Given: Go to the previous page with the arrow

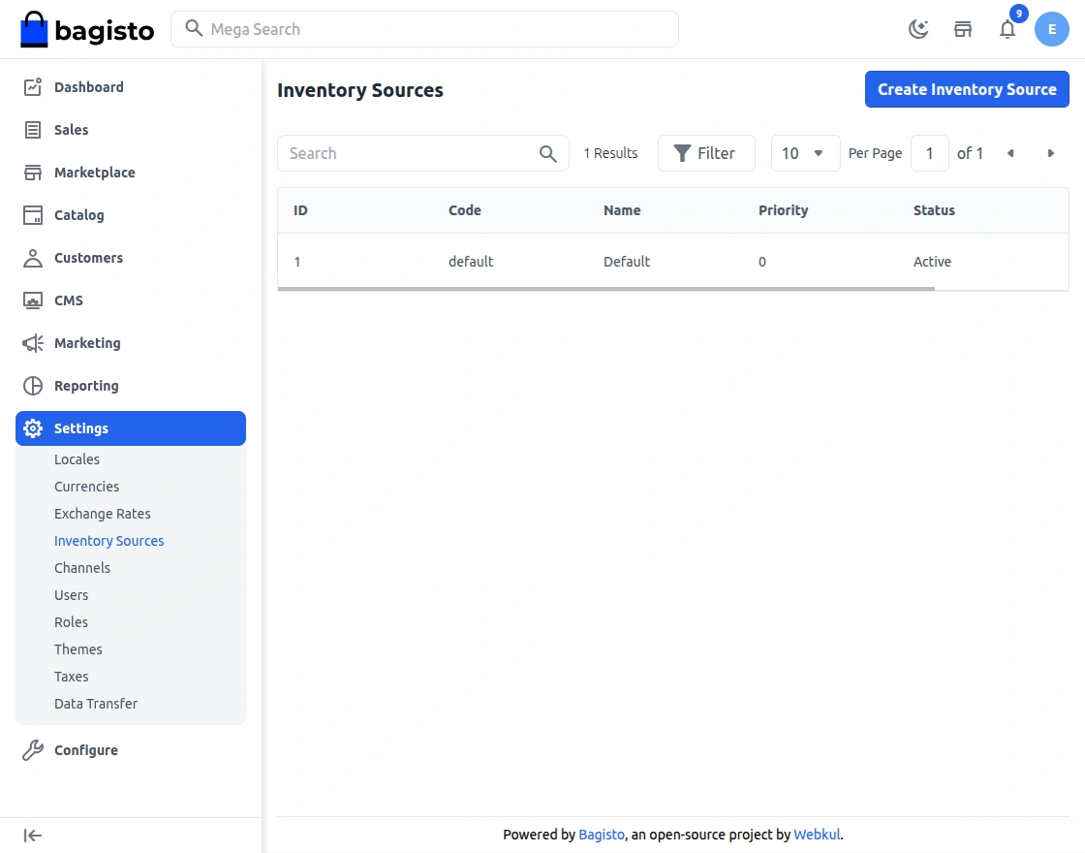Looking at the screenshot, I should pos(1010,153).
